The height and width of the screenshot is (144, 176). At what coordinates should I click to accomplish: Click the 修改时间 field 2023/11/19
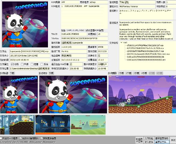30,60
